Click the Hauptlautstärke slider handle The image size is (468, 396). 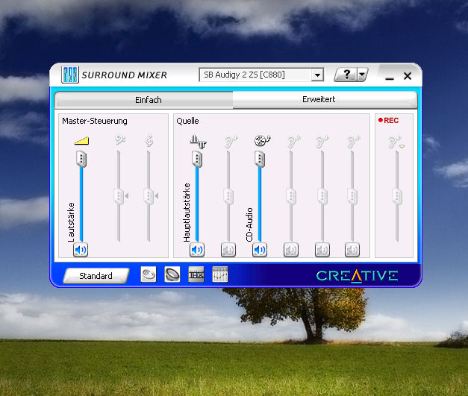[197, 159]
